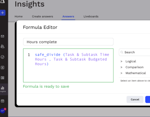Click the app logo at top left
This screenshot has height=117, width=150.
[3, 1]
